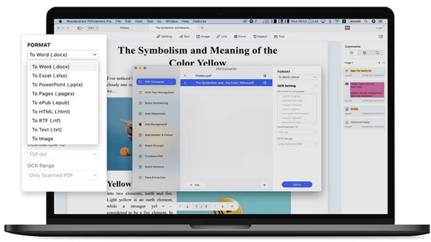Check Deutsch (German) language checkbox

(x=280, y=101)
